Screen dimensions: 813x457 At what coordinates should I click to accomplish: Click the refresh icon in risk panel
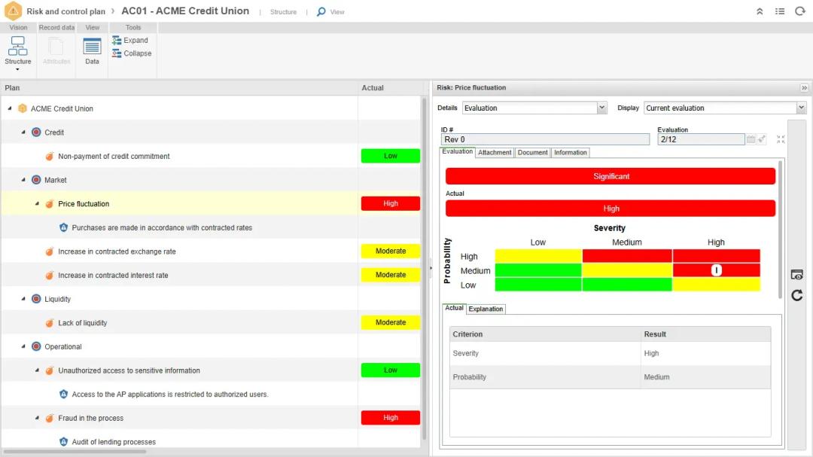point(797,295)
